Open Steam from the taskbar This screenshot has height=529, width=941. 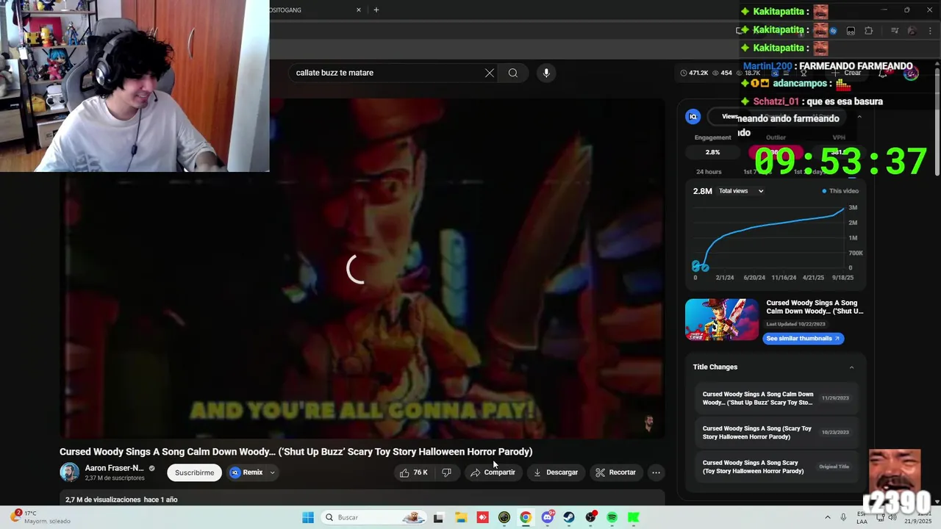click(569, 517)
